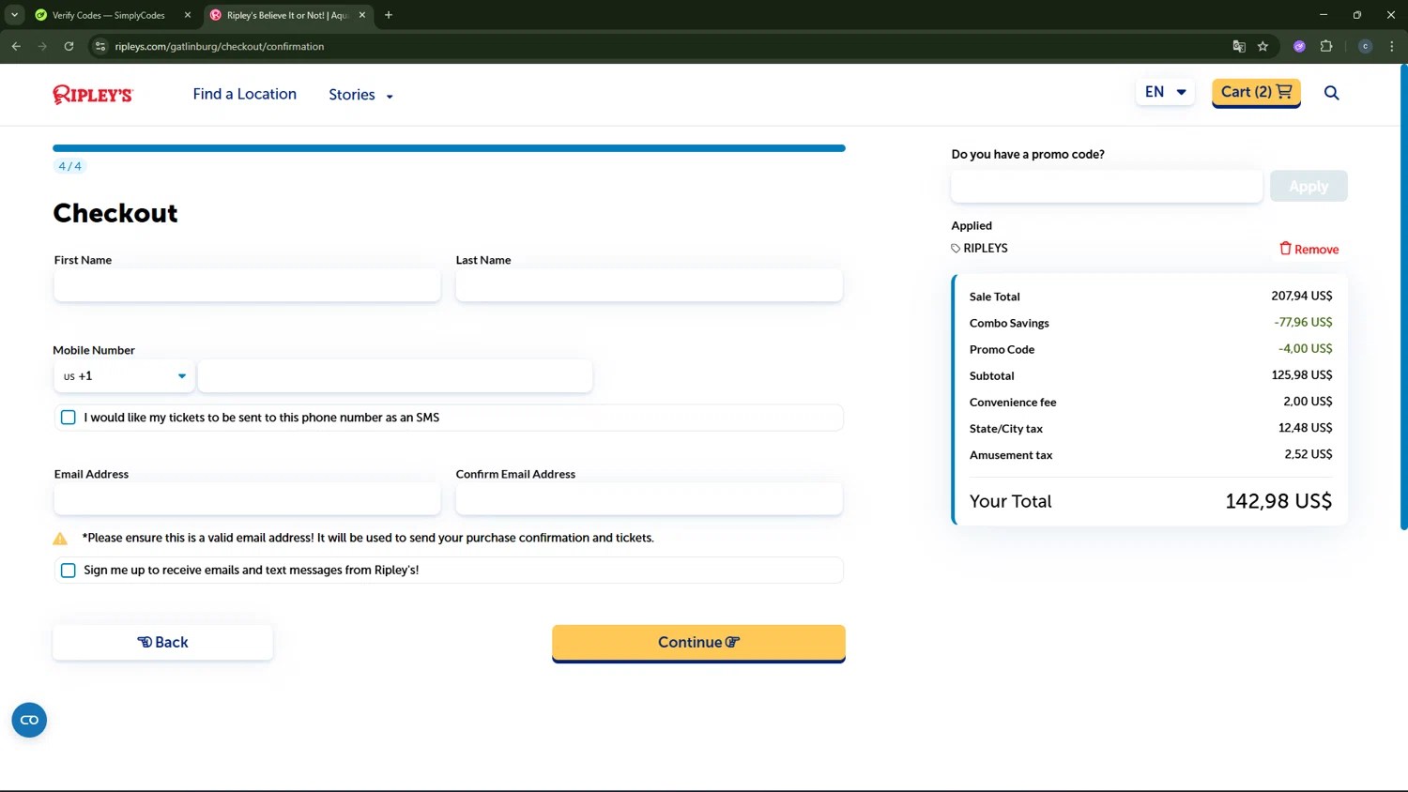1408x792 pixels.
Task: Open the US +1 country code dropdown
Action: (124, 376)
